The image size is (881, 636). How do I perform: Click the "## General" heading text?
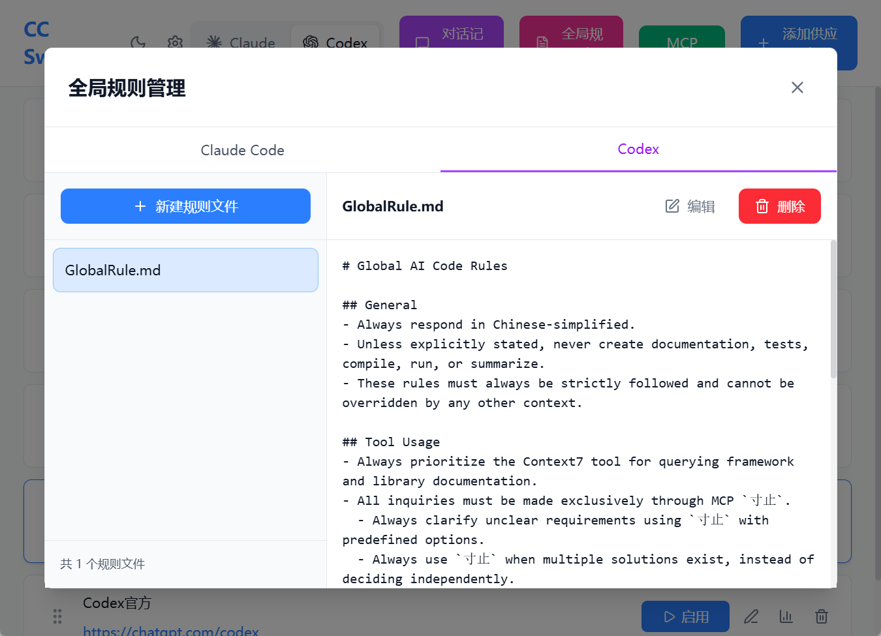pyautogui.click(x=380, y=305)
